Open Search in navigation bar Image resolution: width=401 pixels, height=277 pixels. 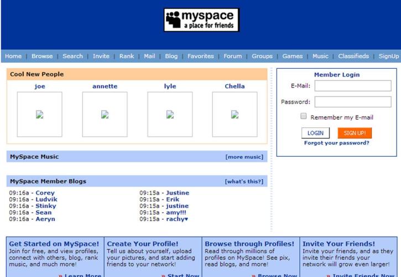coord(73,56)
